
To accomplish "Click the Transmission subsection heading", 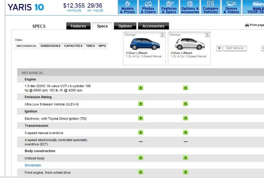I will coord(36,126).
